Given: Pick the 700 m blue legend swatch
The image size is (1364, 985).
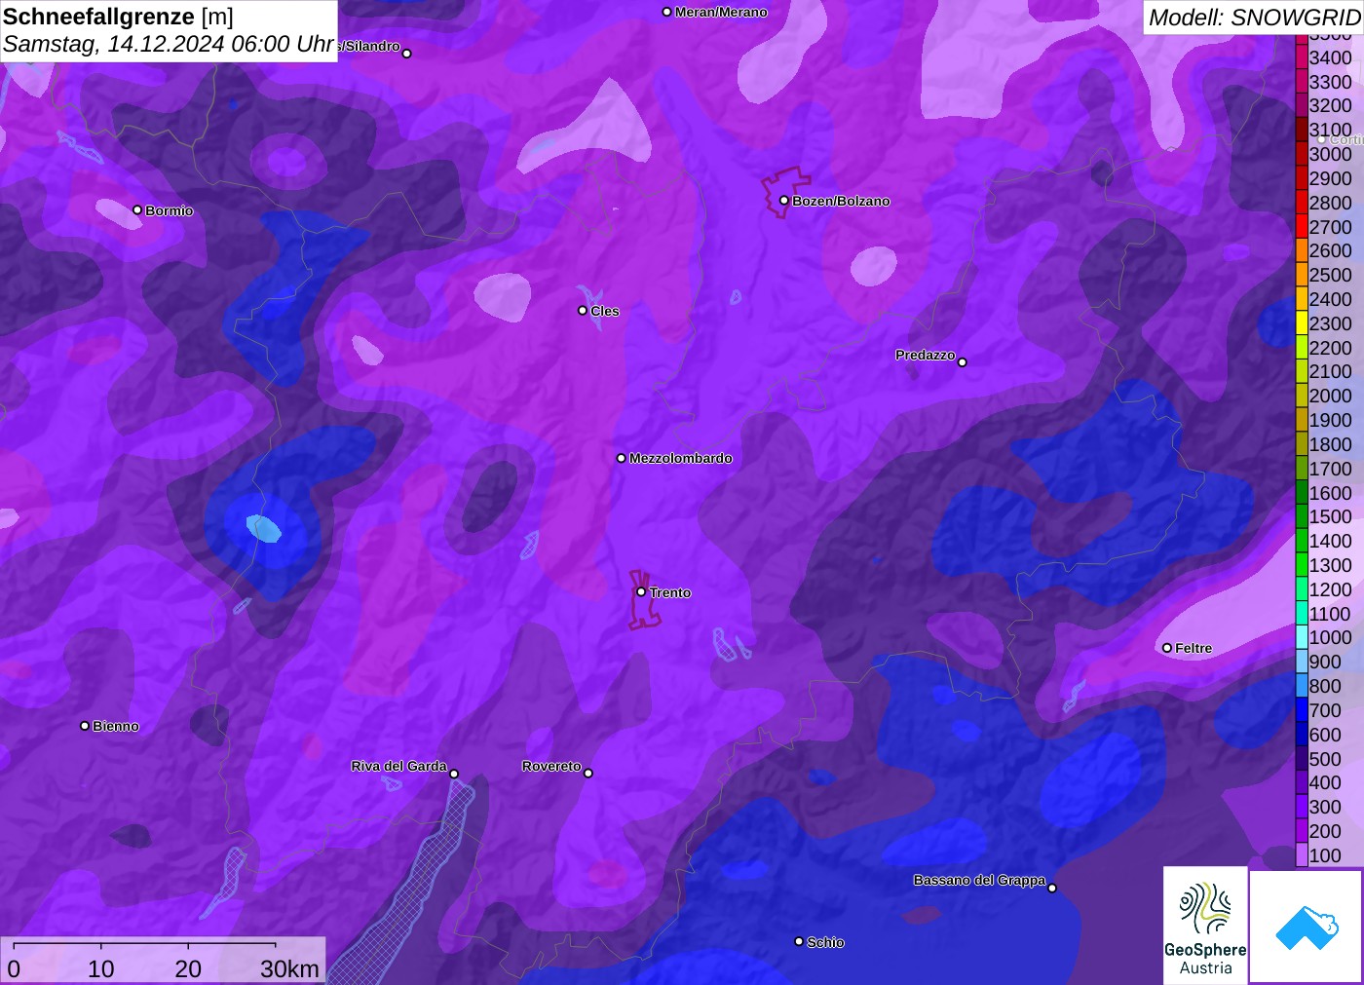Looking at the screenshot, I should tap(1301, 710).
